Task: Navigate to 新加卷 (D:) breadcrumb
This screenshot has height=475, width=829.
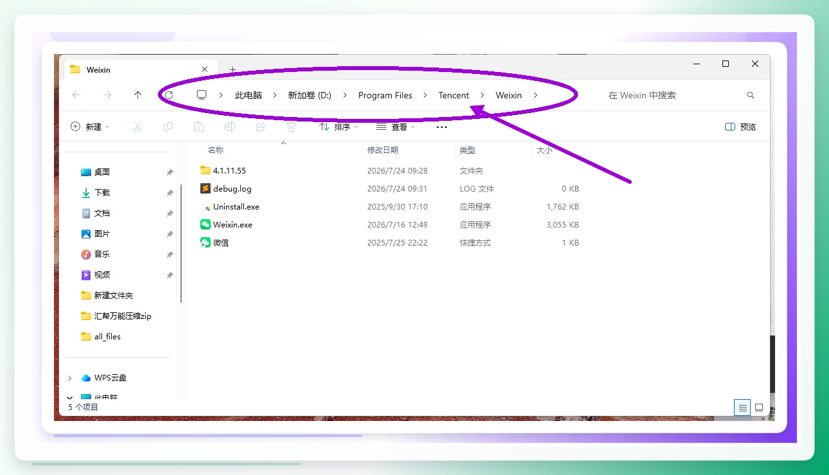Action: click(x=310, y=95)
